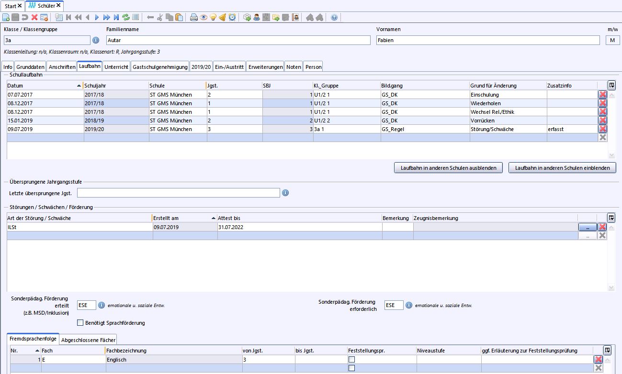Open the Gastschulgenehmigung tab
Screen dimensions: 622x374
160,67
